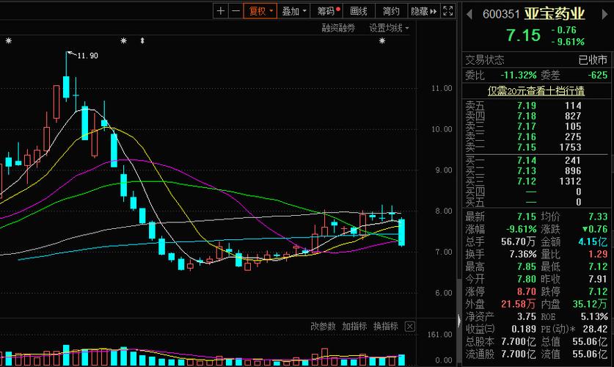
Task: Click the panel splitter arrow beside 净资产
Action: (460, 321)
